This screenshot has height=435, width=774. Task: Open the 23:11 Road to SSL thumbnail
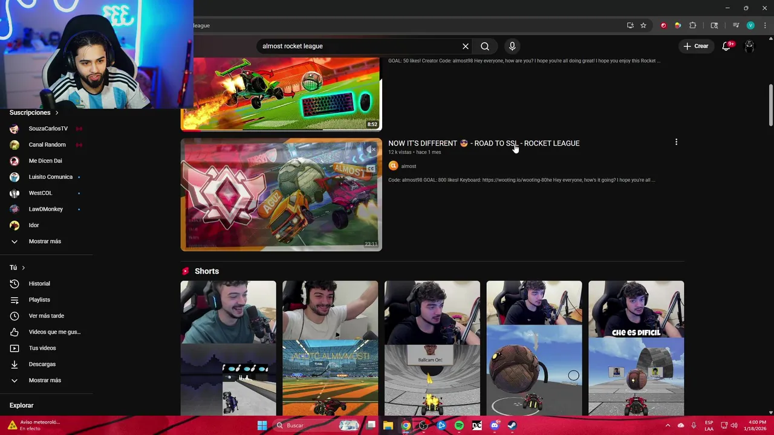(281, 195)
